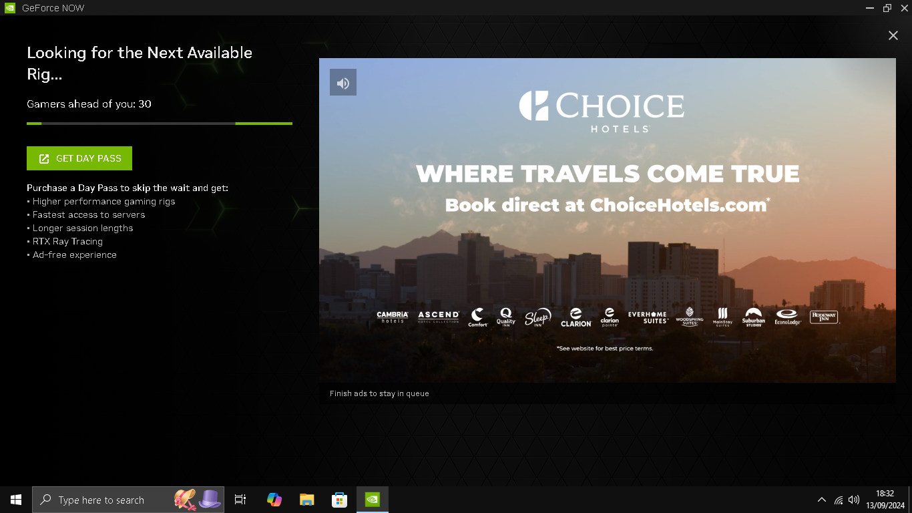Click the Econo Lodge logo in the ad
This screenshot has height=513, width=912.
click(788, 317)
